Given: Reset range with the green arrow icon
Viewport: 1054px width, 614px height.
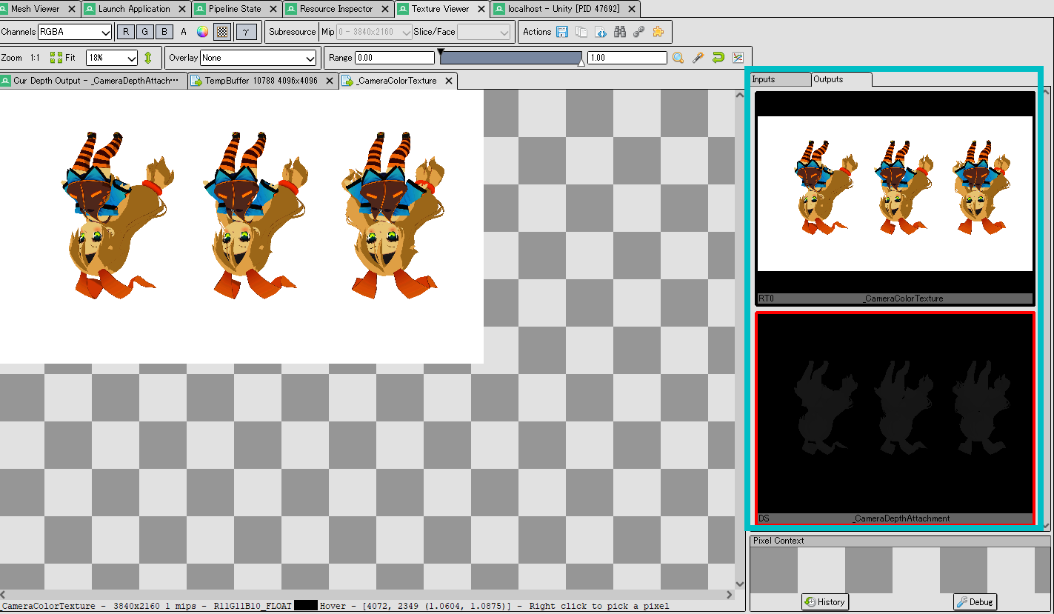Looking at the screenshot, I should coord(718,58).
